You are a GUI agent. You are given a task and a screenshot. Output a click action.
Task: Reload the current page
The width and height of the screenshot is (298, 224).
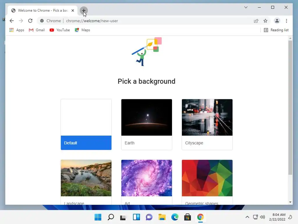coord(30,21)
